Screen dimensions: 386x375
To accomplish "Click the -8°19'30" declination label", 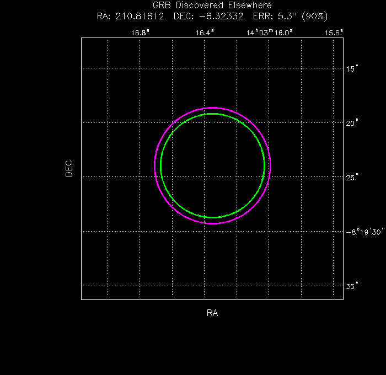I will (365, 232).
